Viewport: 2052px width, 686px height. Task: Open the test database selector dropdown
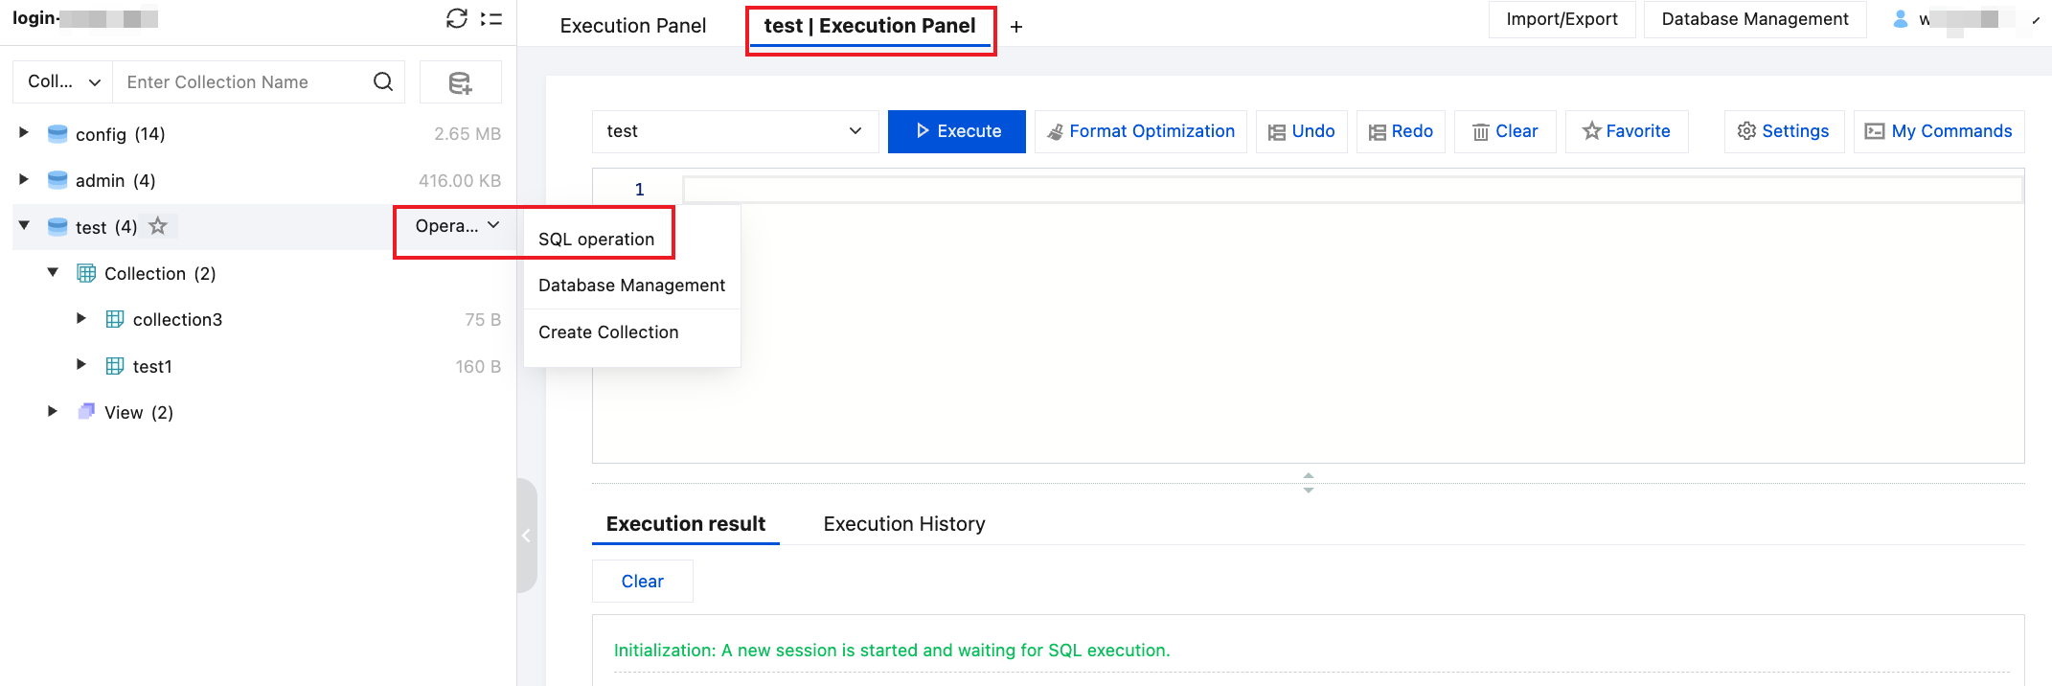click(736, 131)
